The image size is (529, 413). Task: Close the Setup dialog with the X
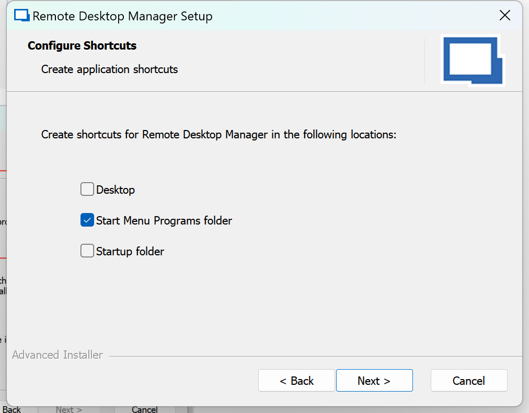coord(505,16)
